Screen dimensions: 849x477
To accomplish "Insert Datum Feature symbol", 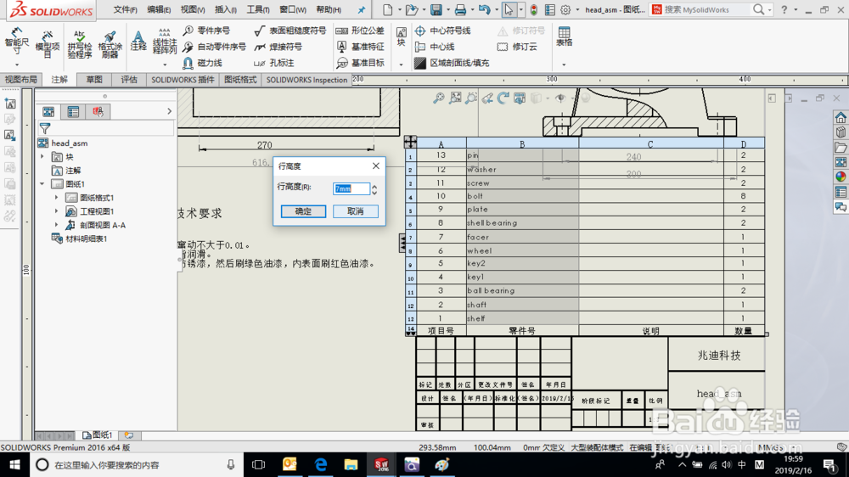I will [x=360, y=47].
